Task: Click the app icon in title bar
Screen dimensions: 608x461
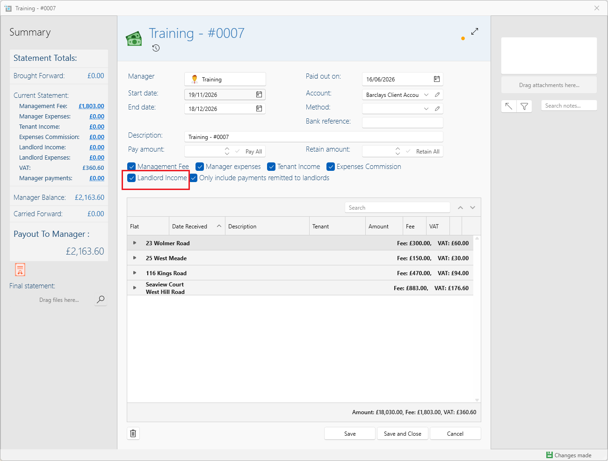Action: pos(8,8)
